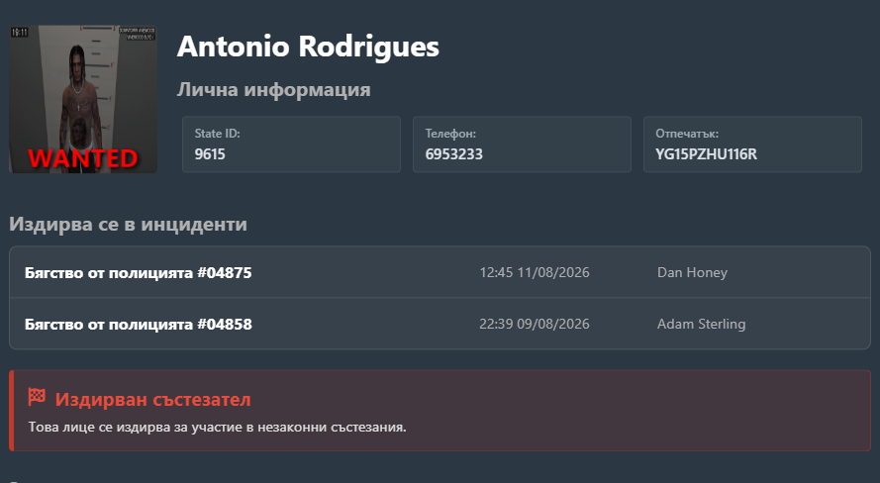880x483 pixels.
Task: Click the Отпечатък label text
Action: point(687,134)
